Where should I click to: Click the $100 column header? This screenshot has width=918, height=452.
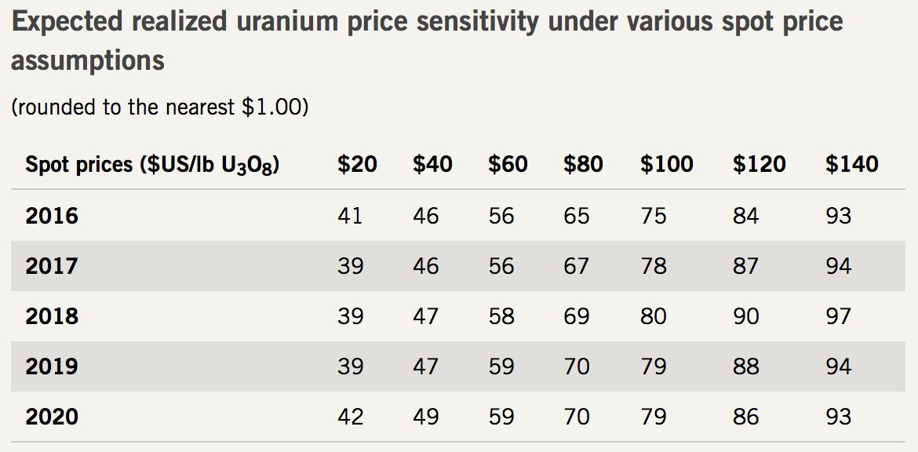[x=666, y=164]
